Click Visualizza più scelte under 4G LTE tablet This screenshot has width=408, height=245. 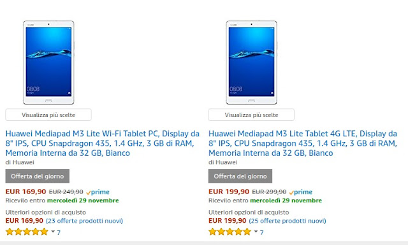tap(251, 115)
